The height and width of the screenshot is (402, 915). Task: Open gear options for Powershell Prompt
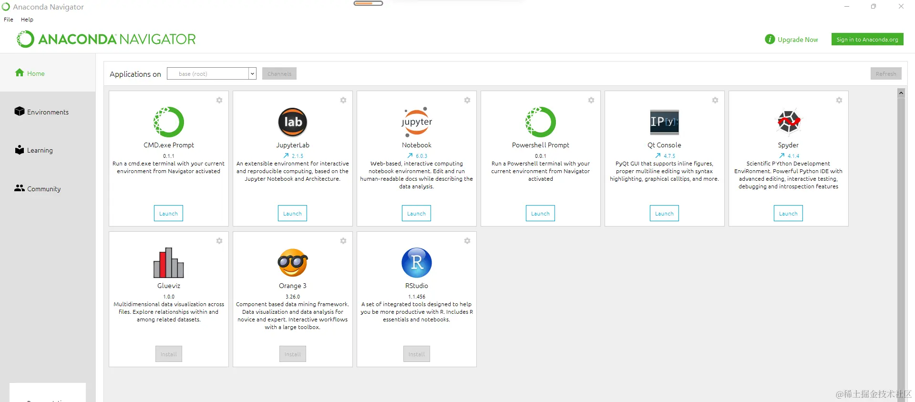pos(591,100)
